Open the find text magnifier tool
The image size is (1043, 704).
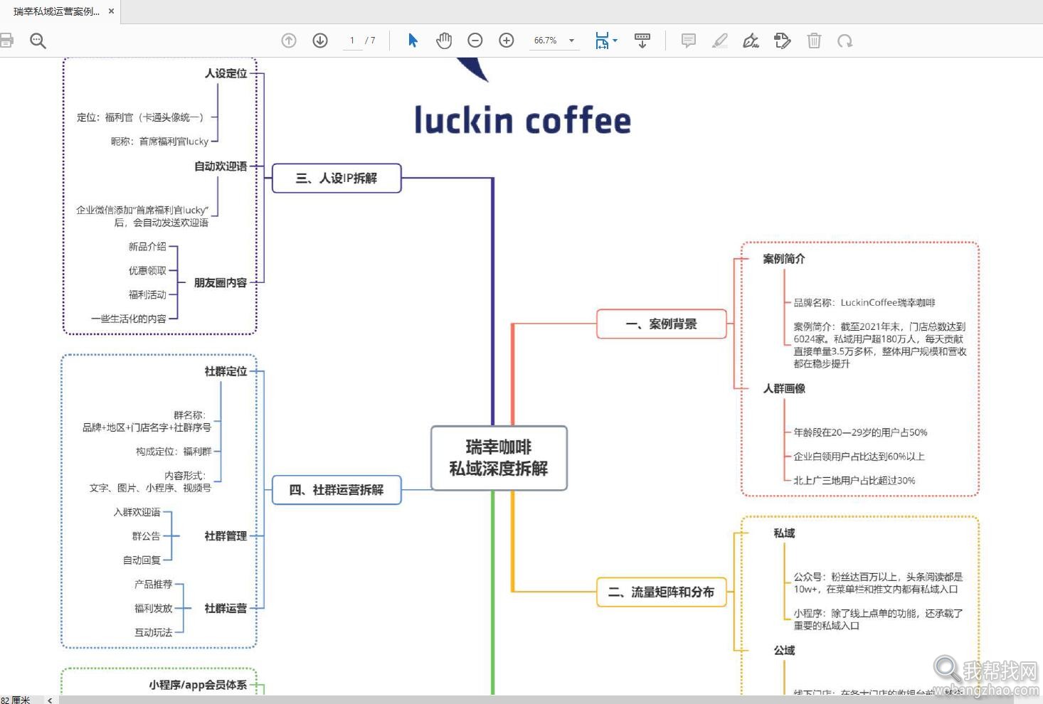pyautogui.click(x=38, y=41)
